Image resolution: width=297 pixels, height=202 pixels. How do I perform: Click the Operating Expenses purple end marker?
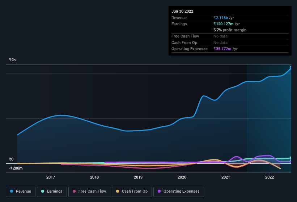[291, 162]
